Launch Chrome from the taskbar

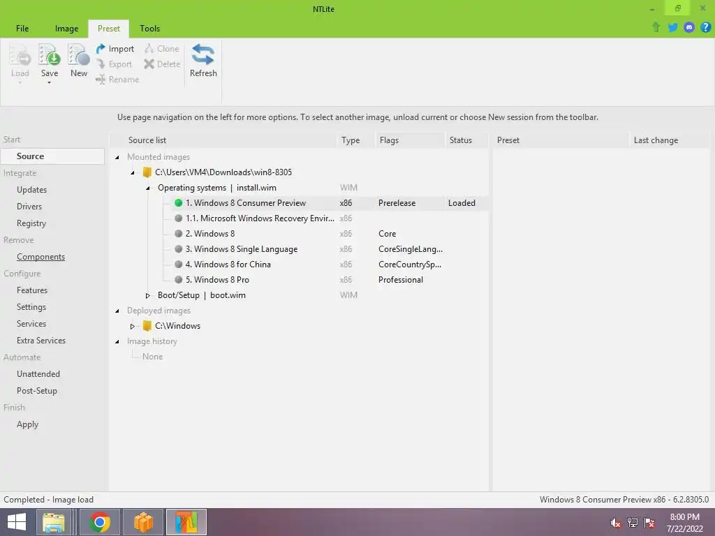pyautogui.click(x=100, y=522)
